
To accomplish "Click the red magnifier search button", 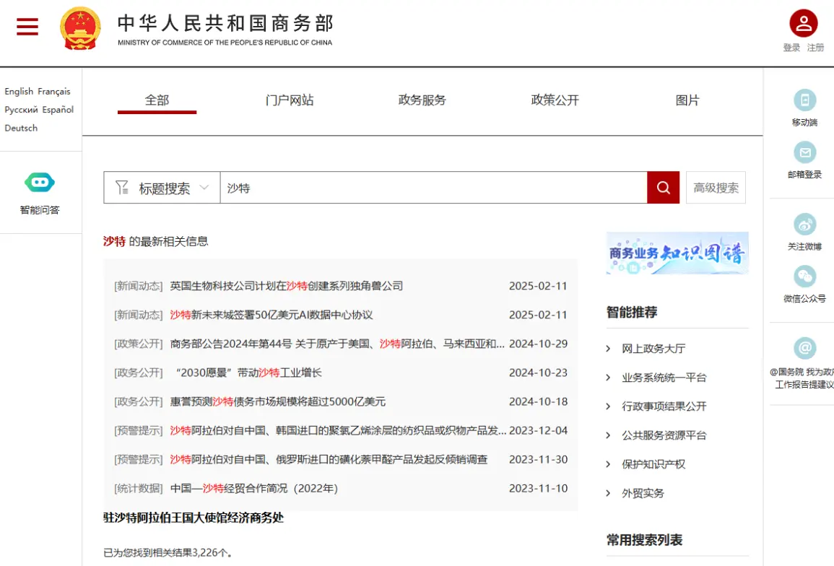I will tap(663, 188).
